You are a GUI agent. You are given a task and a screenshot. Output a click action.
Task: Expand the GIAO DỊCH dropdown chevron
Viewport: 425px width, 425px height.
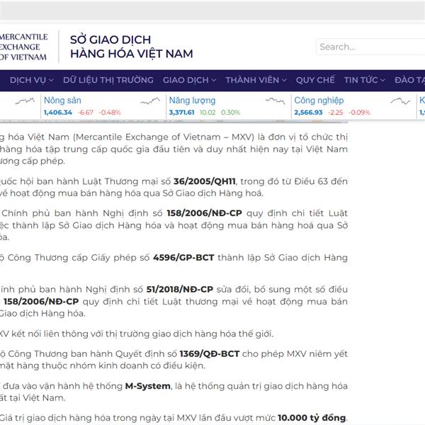(x=214, y=81)
